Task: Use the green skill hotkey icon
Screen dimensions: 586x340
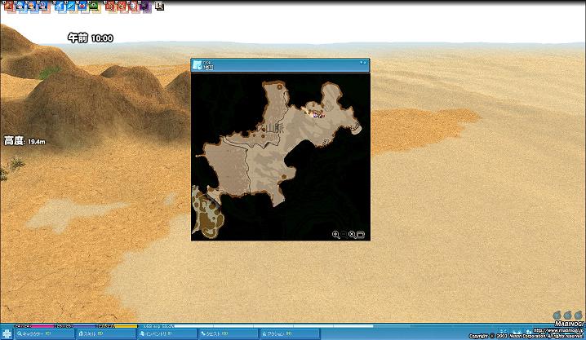Action: point(95,6)
